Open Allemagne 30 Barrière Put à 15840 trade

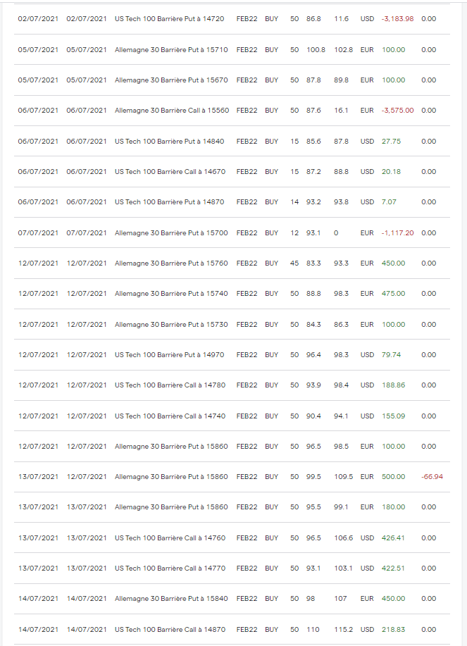(171, 599)
